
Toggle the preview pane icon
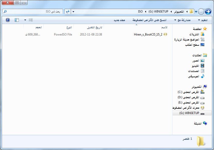17,20
